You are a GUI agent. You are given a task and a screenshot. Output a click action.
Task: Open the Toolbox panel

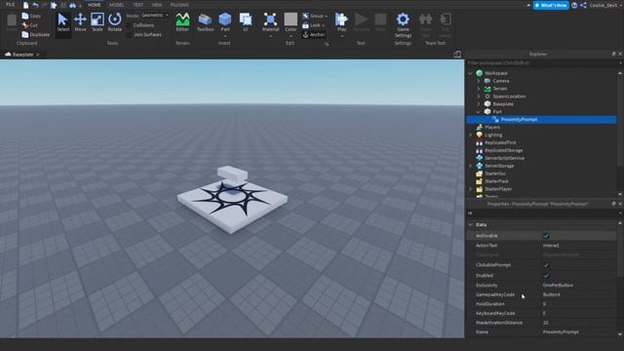click(206, 22)
